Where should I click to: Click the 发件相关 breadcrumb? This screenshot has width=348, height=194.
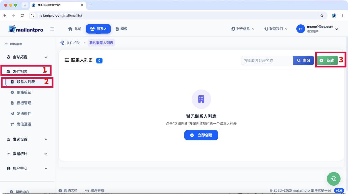tap(73, 43)
